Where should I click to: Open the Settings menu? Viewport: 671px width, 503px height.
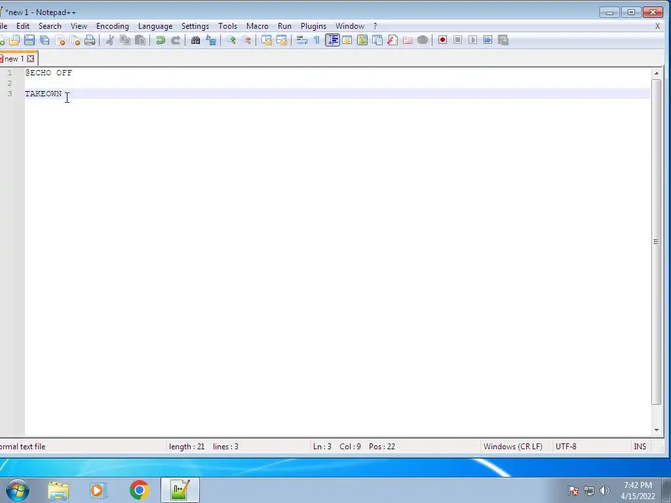195,26
